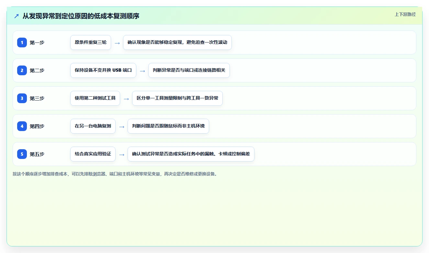
Task: Select the 原条件重复三轮 box
Action: [x=91, y=42]
